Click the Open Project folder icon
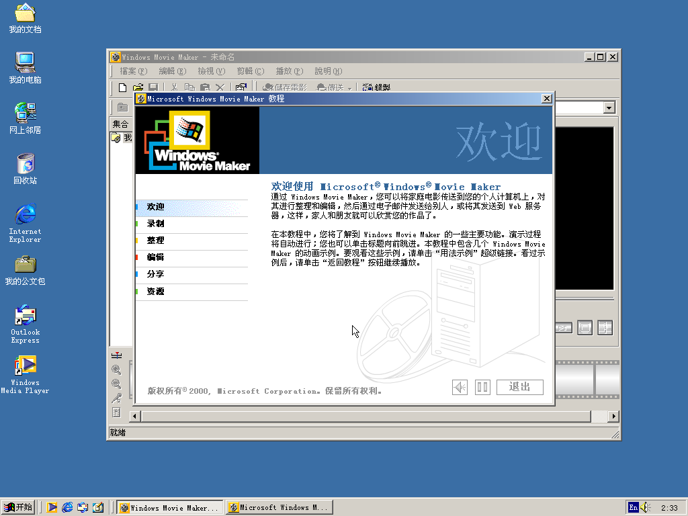This screenshot has width=688, height=516. 138,87
